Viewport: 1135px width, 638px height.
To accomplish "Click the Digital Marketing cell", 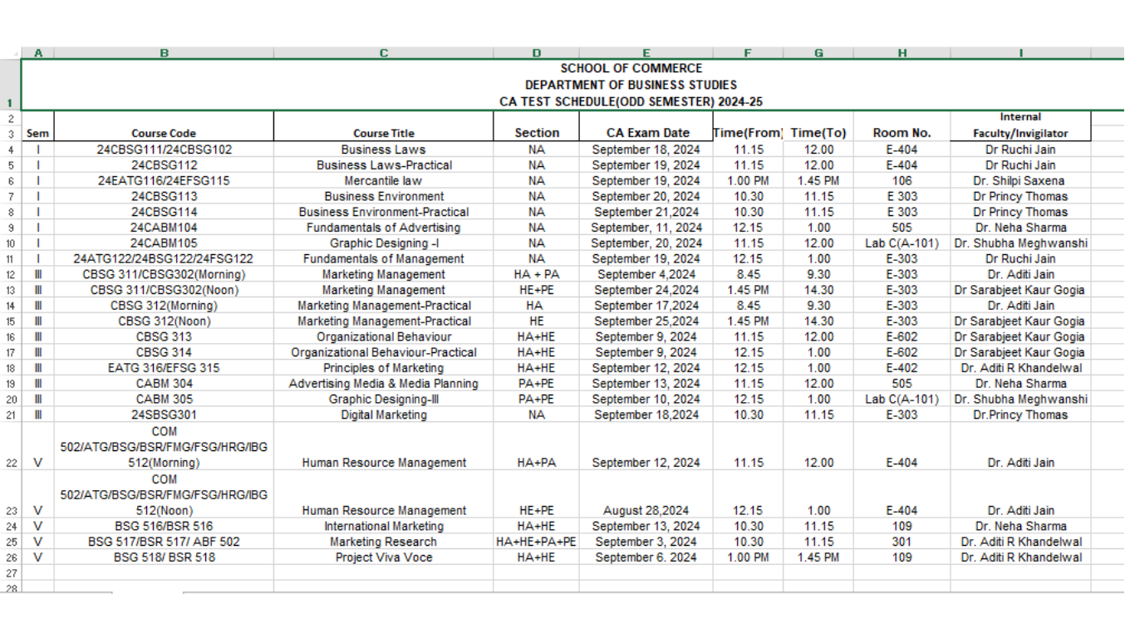I will (x=383, y=415).
